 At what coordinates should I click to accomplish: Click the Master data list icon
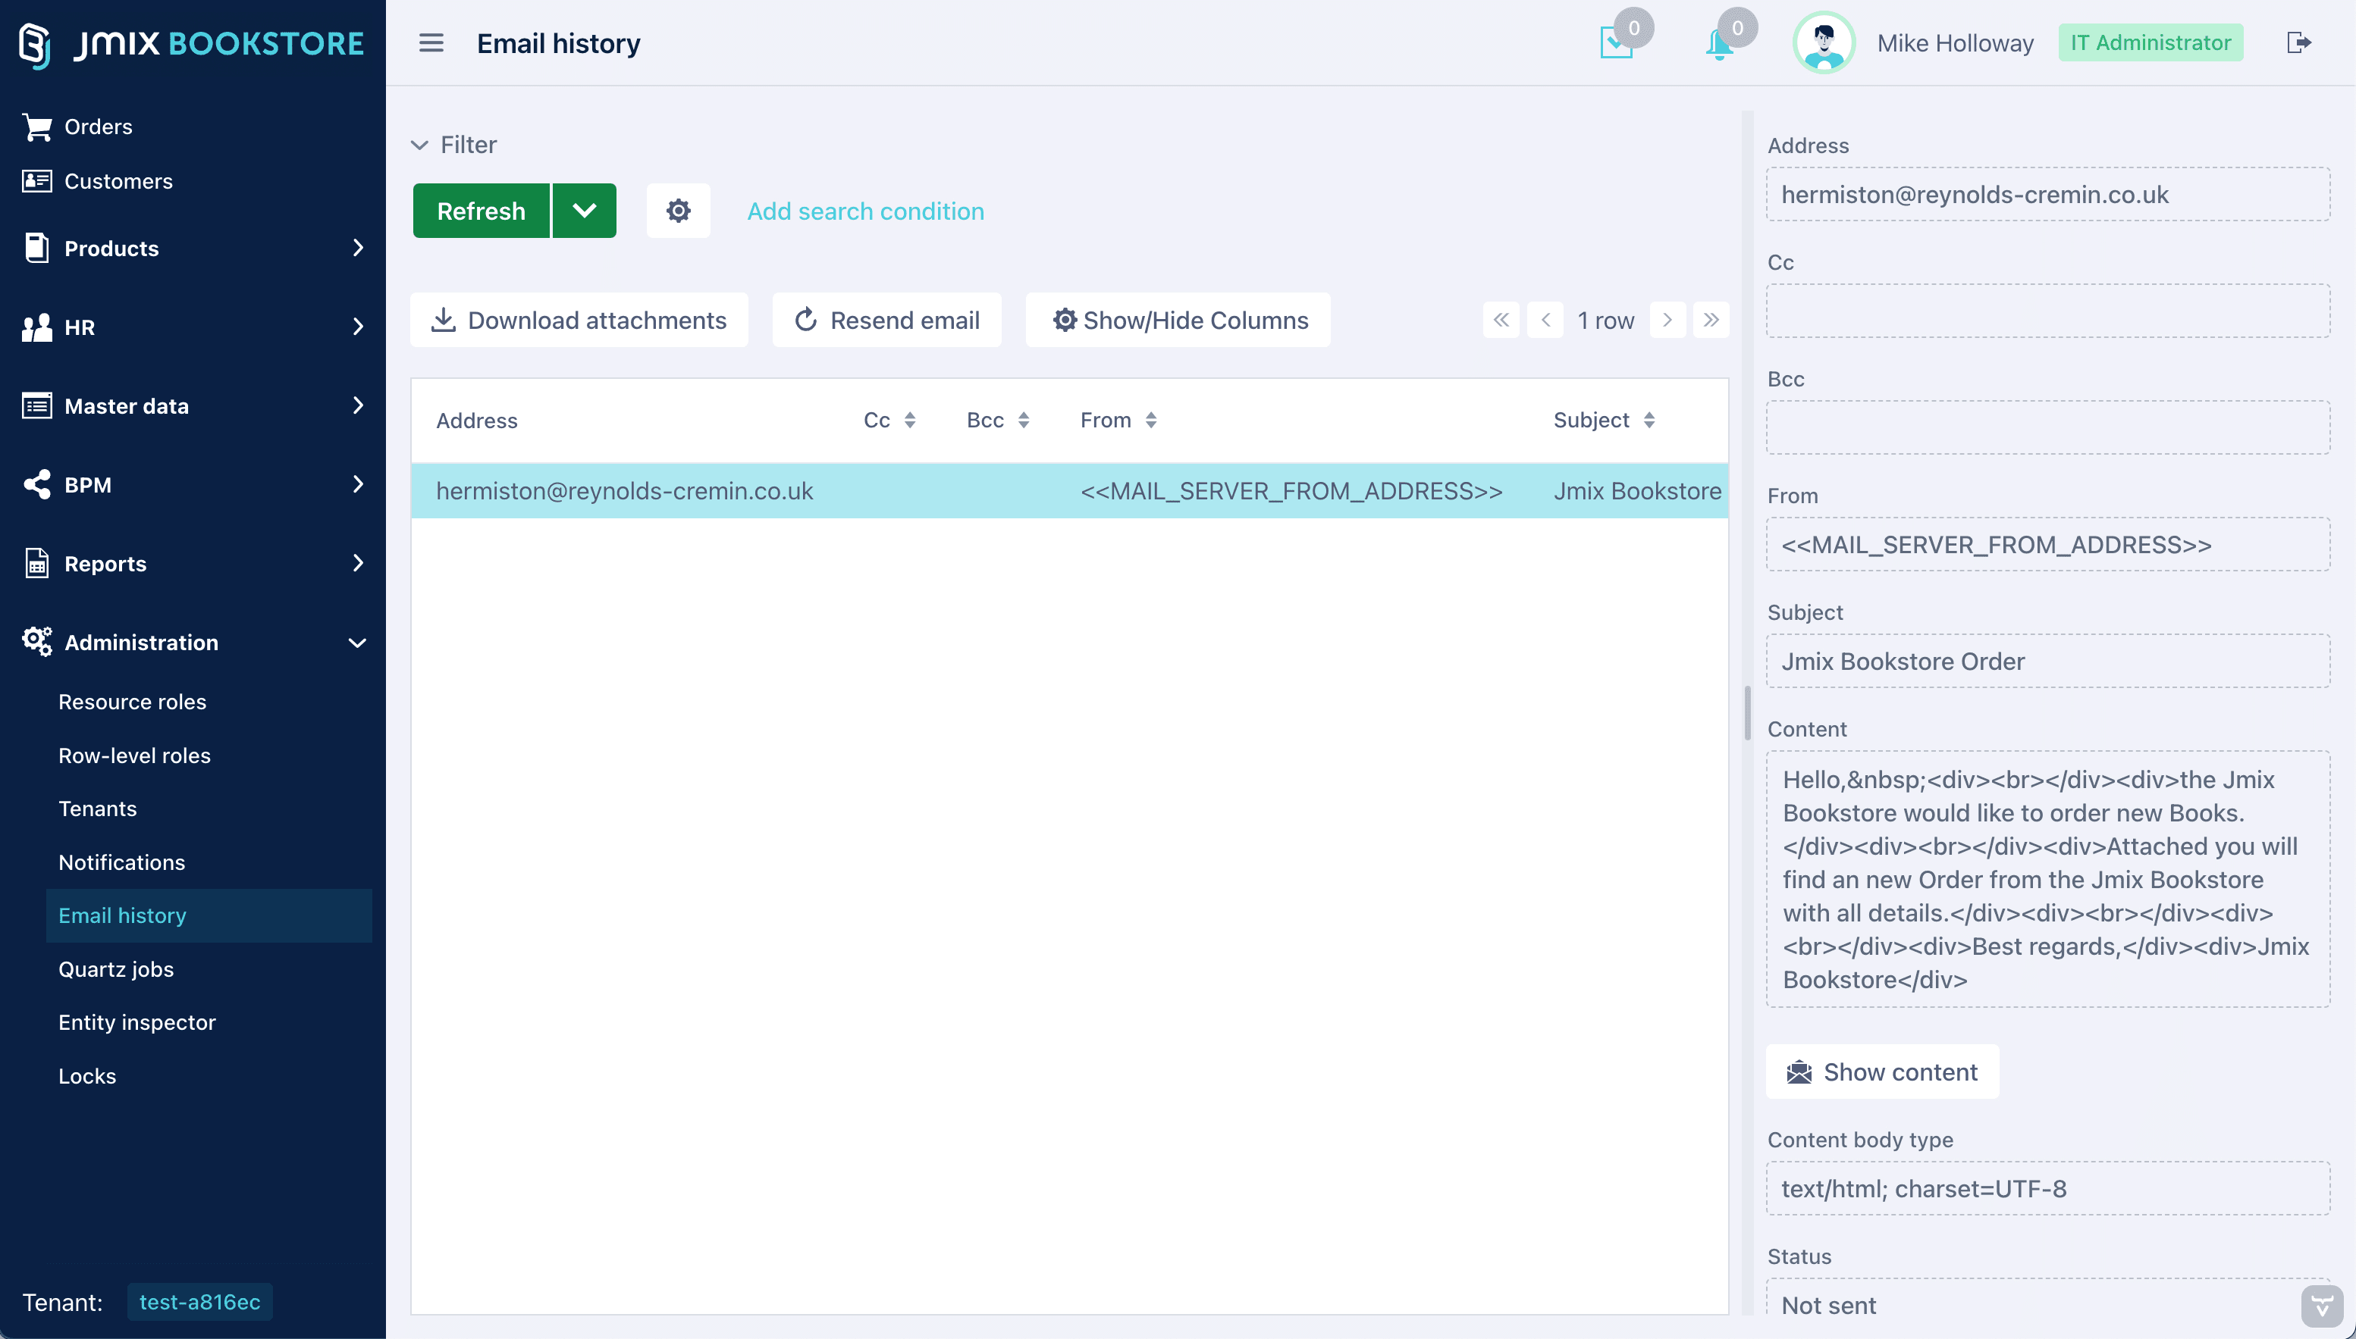click(37, 405)
